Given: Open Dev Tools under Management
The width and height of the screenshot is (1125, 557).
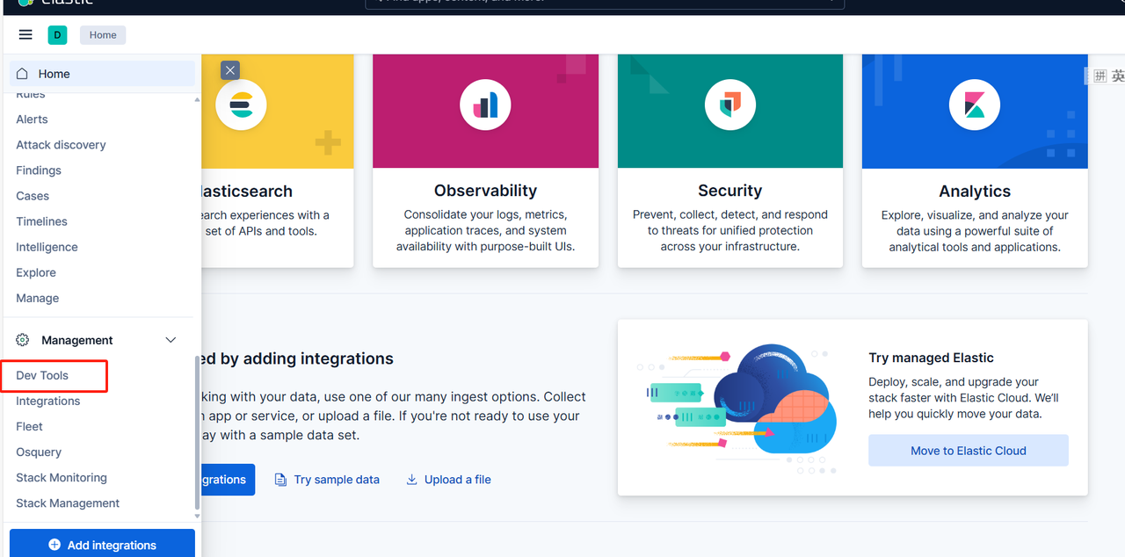Looking at the screenshot, I should (x=42, y=375).
